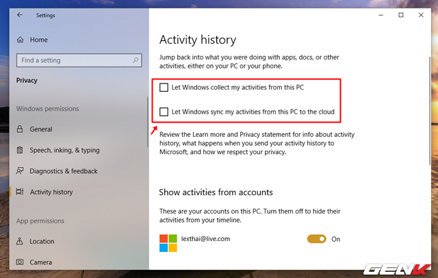Check Let Windows sync activities to cloud
The height and width of the screenshot is (278, 438).
[x=164, y=111]
